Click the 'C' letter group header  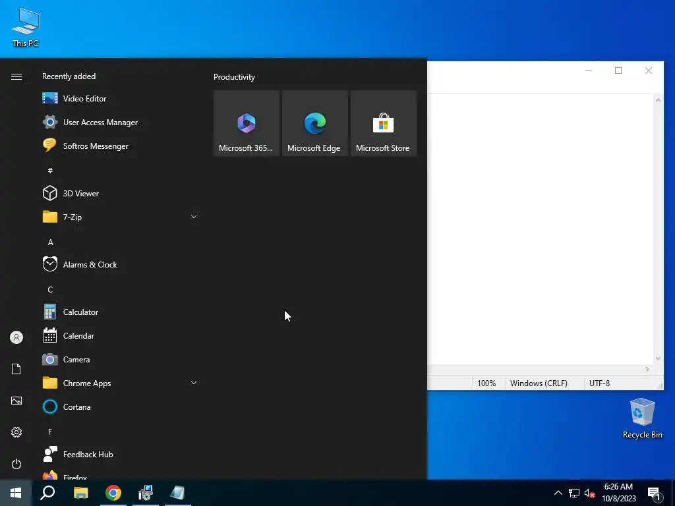point(50,290)
